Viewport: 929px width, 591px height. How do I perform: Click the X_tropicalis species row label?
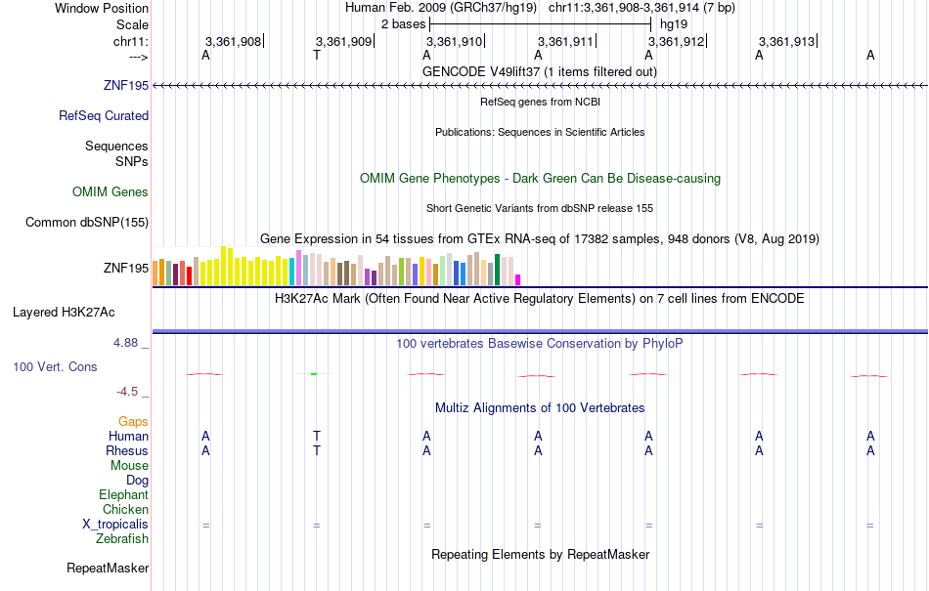(115, 525)
